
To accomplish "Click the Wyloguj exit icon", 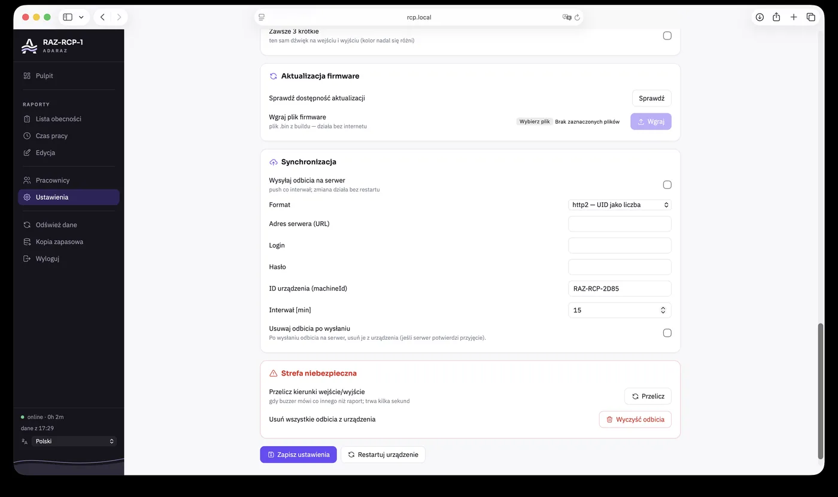I will point(27,258).
